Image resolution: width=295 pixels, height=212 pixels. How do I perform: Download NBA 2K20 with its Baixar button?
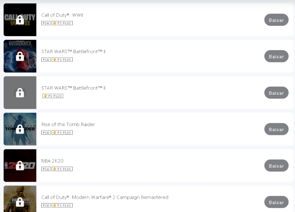(276, 166)
